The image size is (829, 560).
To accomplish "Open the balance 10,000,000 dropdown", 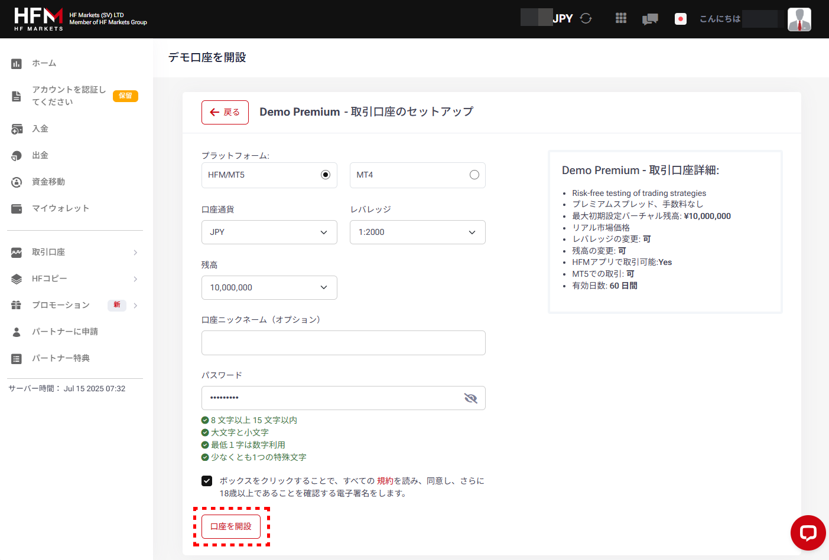I will (x=269, y=287).
